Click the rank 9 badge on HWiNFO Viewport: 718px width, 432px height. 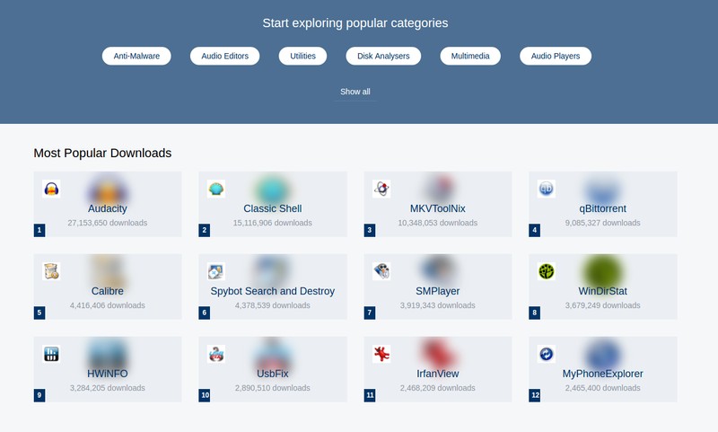point(39,395)
